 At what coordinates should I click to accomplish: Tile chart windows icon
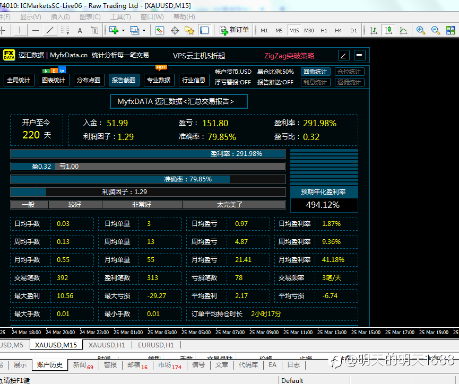451,30
